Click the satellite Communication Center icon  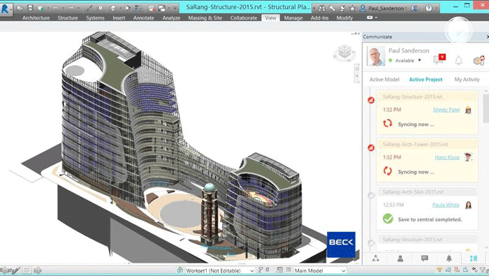pyautogui.click(x=342, y=8)
